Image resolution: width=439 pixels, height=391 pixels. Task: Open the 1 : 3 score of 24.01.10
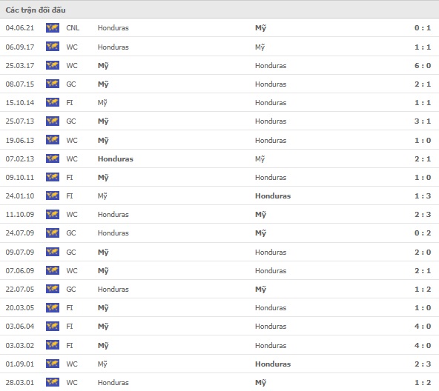[423, 195]
